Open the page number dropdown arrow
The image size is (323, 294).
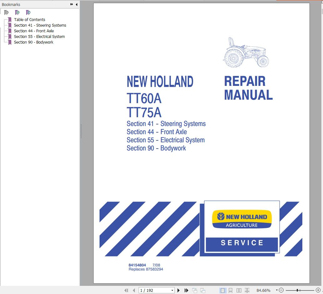pos(172,290)
